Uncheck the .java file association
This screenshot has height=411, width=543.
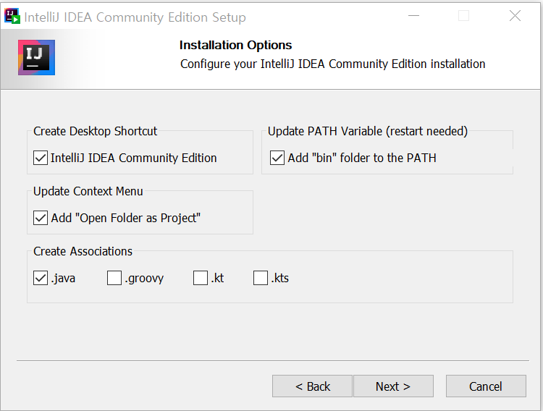pos(41,278)
